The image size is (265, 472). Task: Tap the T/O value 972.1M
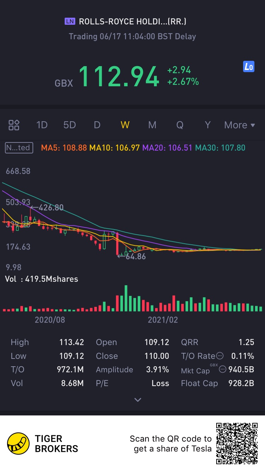70,370
